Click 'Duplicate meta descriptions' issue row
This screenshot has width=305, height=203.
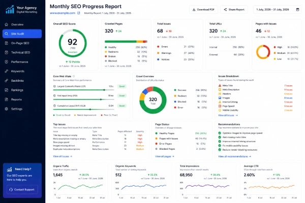(99, 149)
